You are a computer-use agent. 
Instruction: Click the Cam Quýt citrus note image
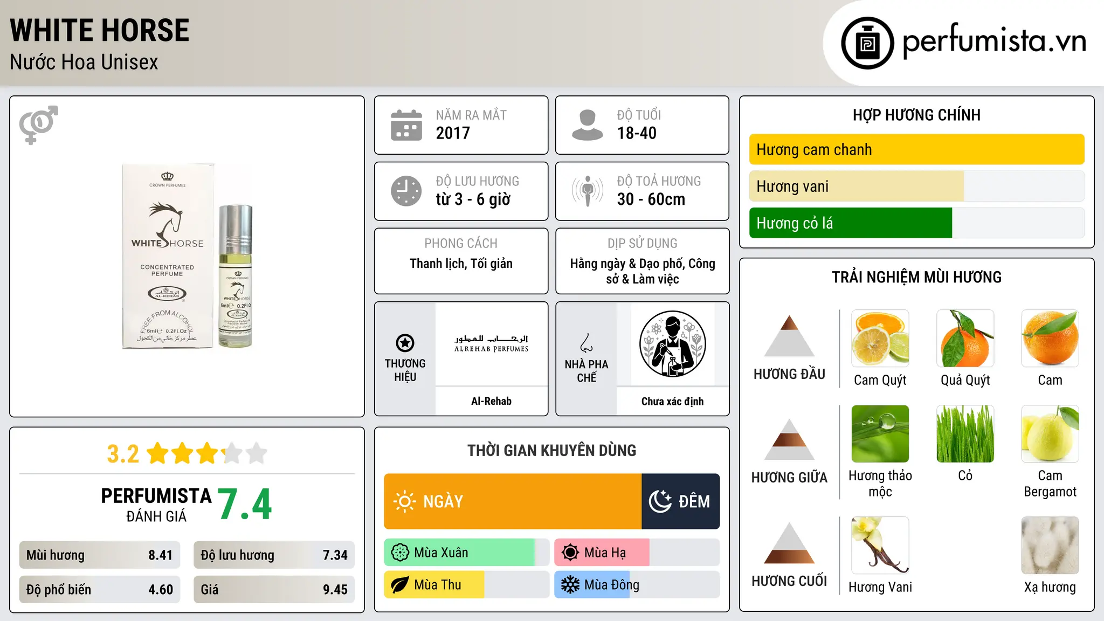(x=880, y=339)
